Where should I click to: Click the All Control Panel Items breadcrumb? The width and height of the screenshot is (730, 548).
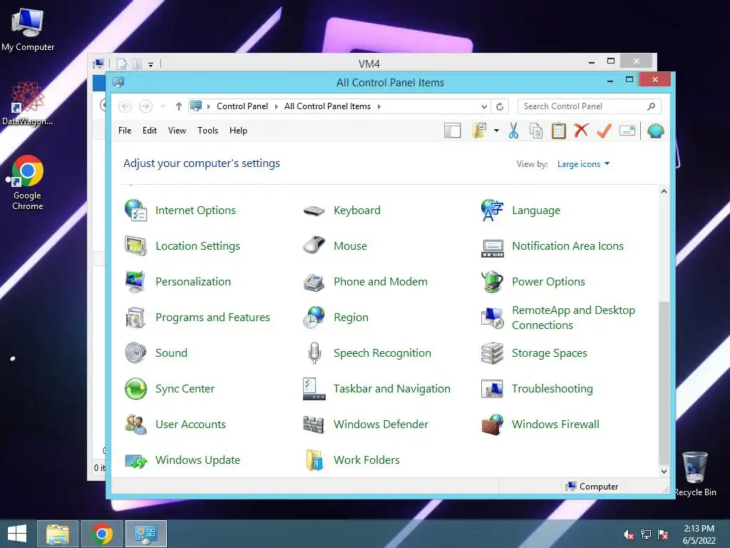pyautogui.click(x=327, y=106)
